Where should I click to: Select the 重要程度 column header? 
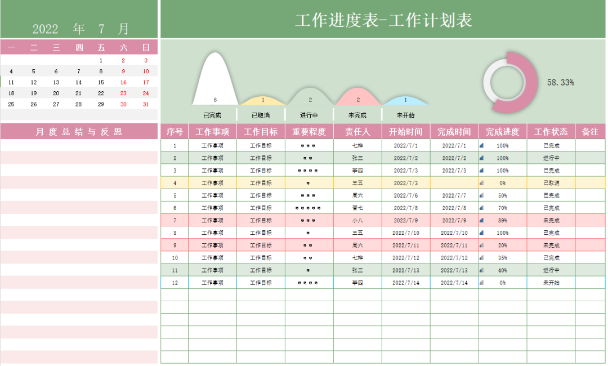[x=309, y=132]
